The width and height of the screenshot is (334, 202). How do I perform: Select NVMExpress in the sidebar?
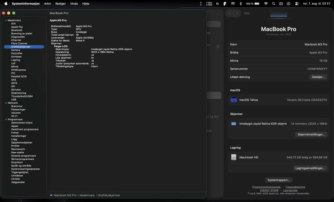(18, 70)
